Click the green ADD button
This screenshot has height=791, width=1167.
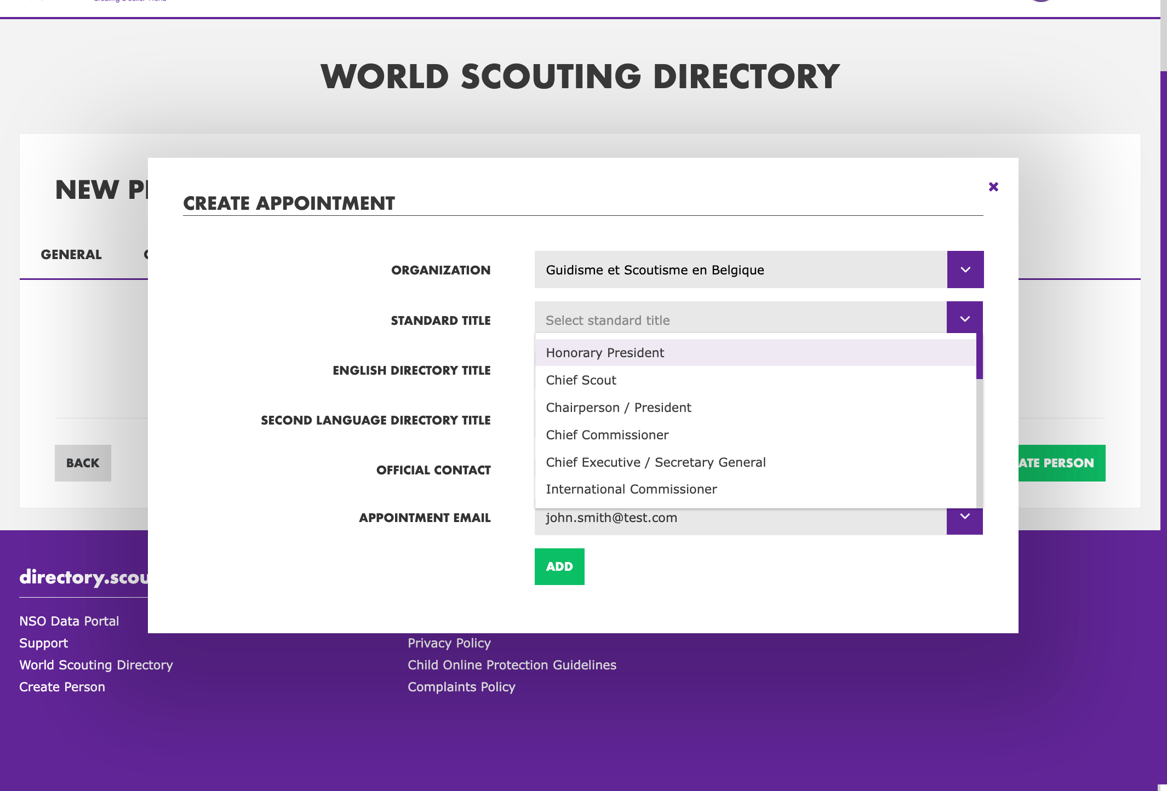pyautogui.click(x=559, y=566)
